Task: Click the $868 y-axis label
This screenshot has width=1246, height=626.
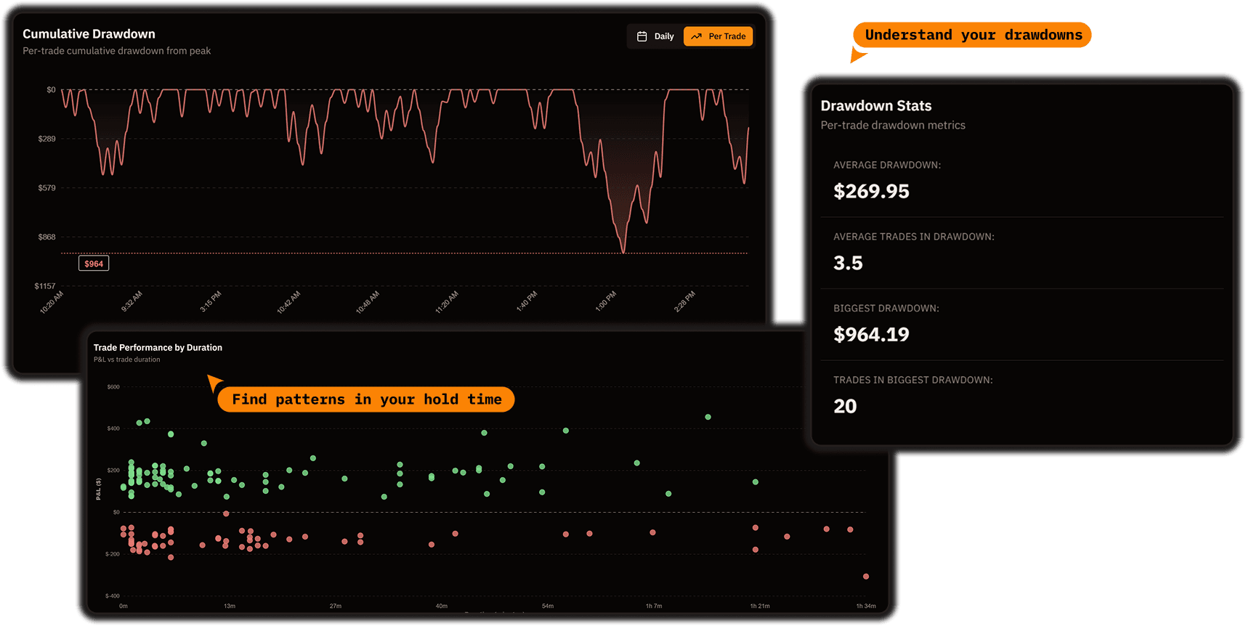Action: (x=46, y=237)
